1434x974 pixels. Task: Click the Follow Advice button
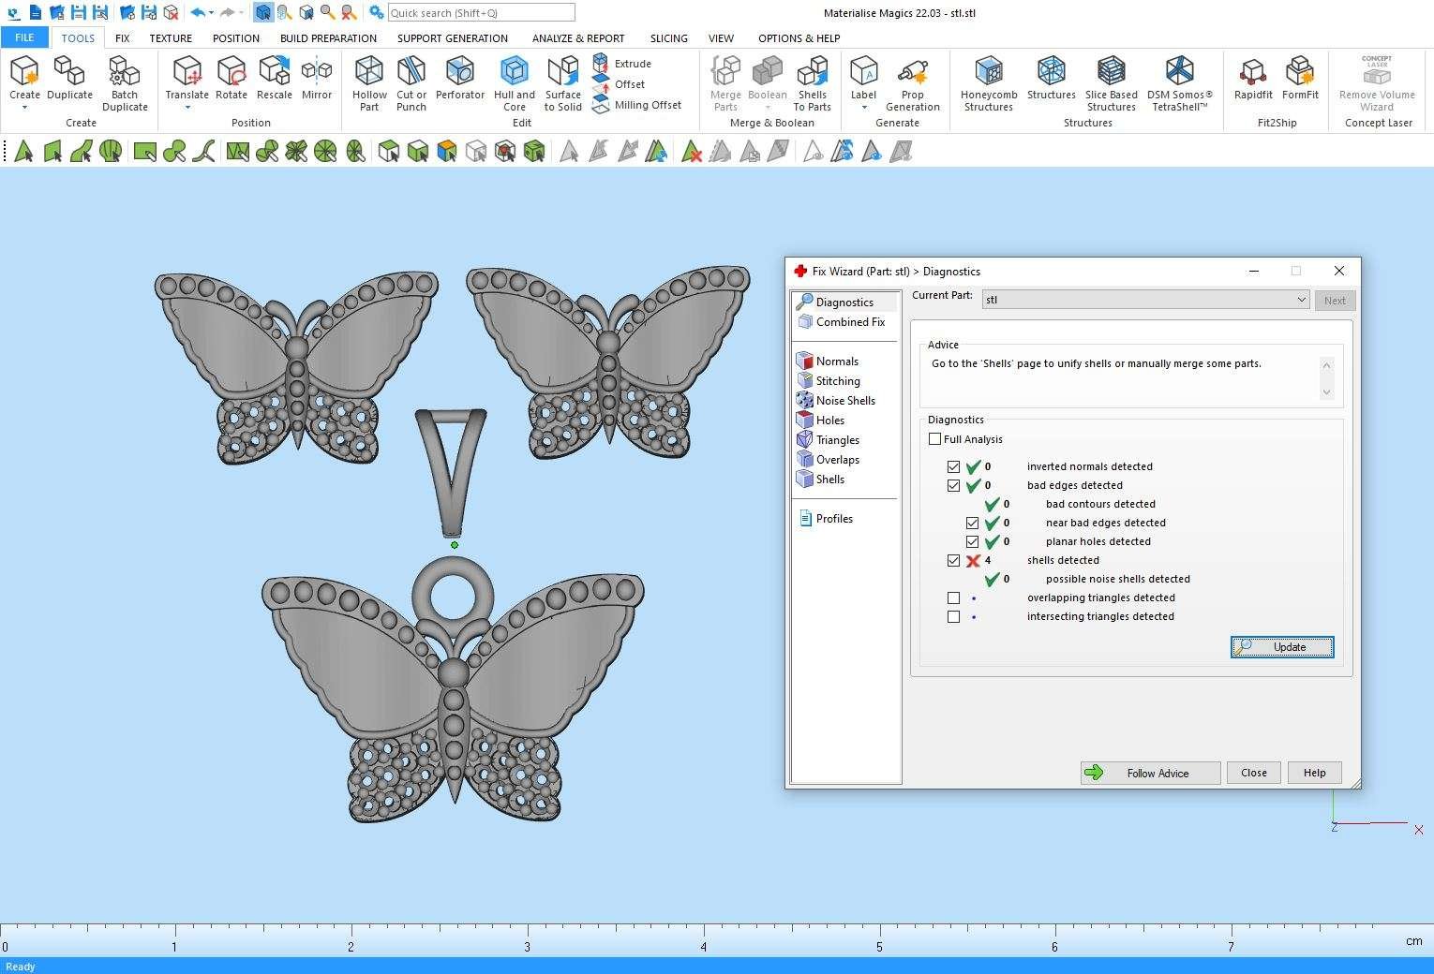[x=1150, y=773]
